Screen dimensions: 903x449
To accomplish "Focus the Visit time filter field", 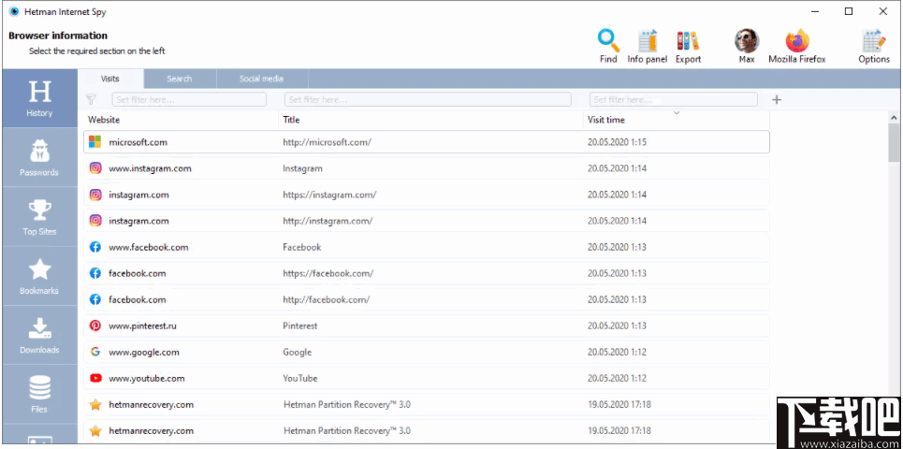I will coord(673,99).
